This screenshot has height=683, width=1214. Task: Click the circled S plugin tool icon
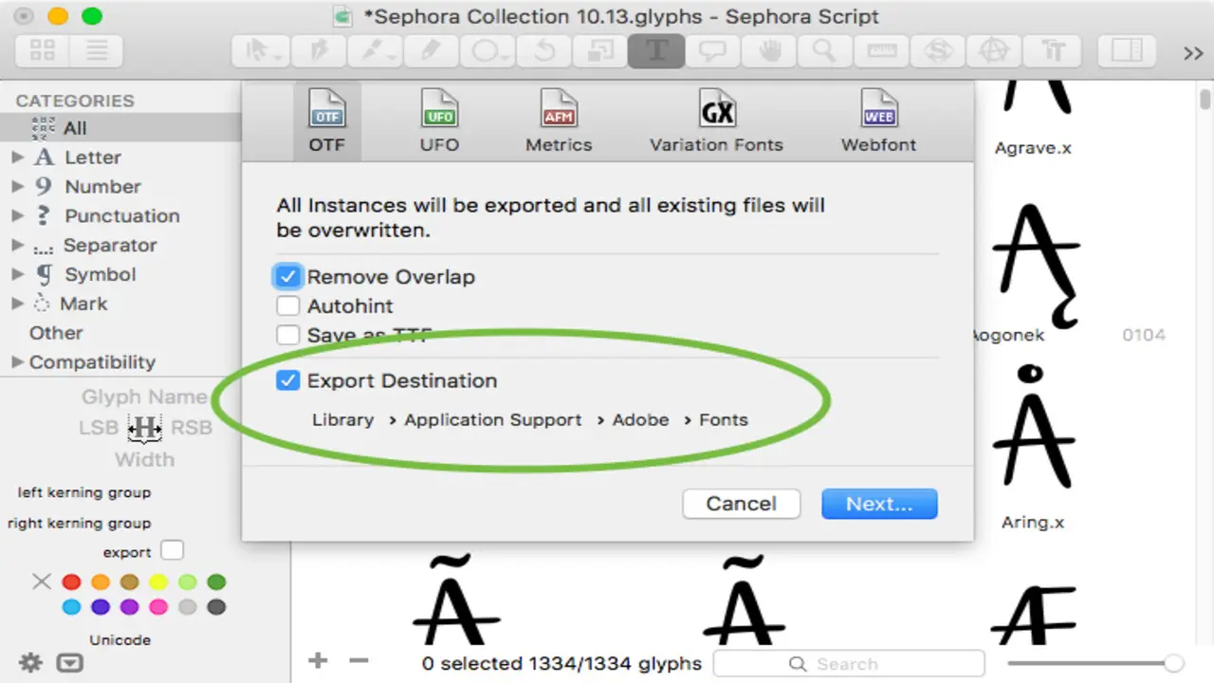[x=939, y=51]
